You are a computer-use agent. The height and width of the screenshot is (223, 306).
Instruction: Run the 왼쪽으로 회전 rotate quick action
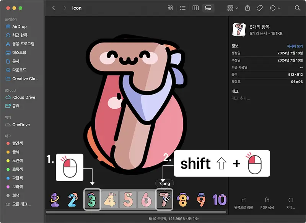click(245, 203)
